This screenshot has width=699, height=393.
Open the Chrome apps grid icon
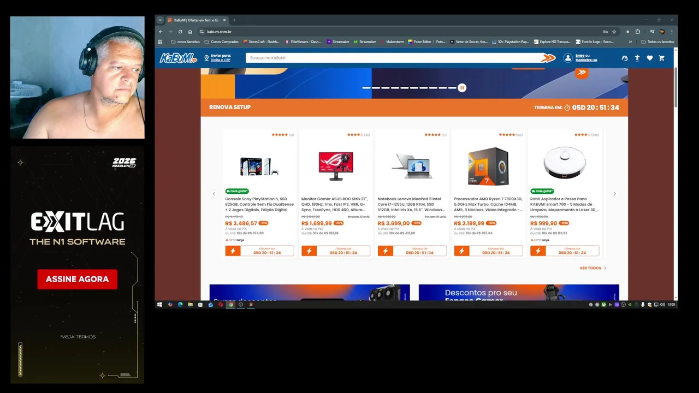[159, 41]
